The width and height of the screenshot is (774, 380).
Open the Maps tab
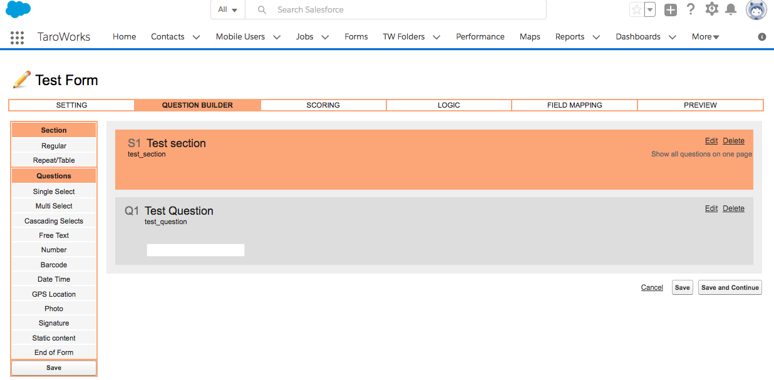coord(530,37)
